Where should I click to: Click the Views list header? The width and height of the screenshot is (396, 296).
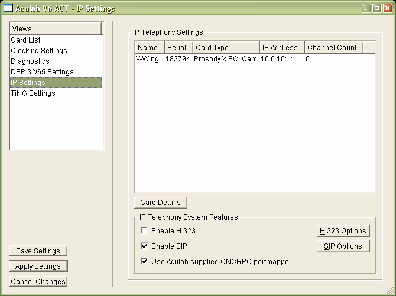click(x=56, y=28)
